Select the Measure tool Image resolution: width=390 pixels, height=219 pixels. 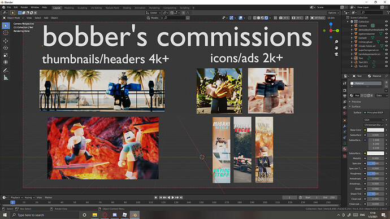tap(6, 78)
